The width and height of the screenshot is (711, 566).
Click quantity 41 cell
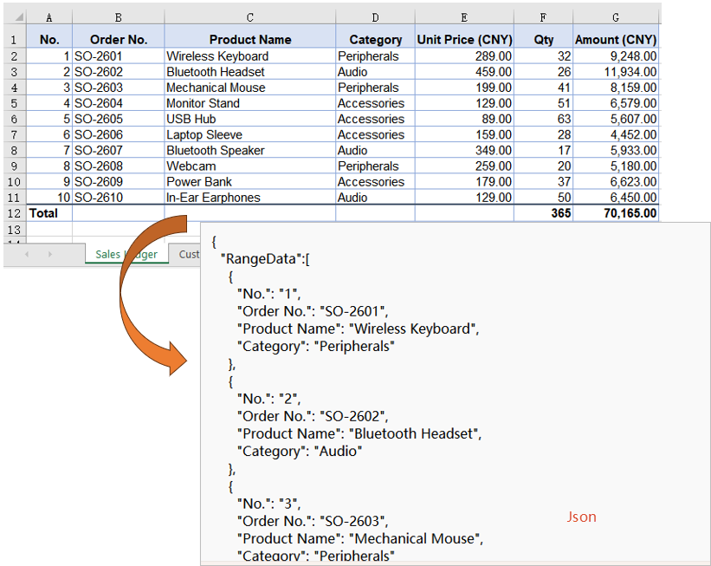pos(543,88)
